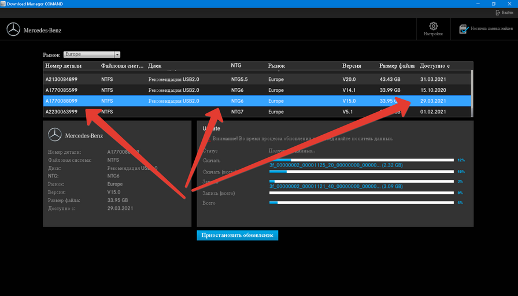Sort by NTG column header

236,65
